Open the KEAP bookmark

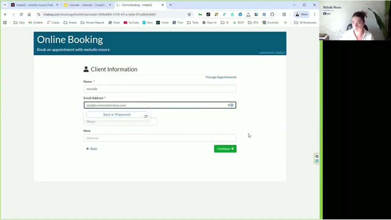point(238,23)
